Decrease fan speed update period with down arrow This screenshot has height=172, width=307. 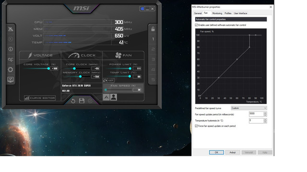265,115
